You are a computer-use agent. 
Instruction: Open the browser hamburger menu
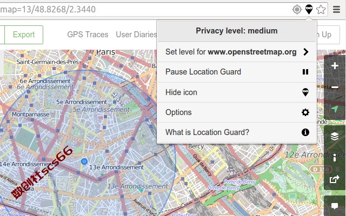coord(336,10)
